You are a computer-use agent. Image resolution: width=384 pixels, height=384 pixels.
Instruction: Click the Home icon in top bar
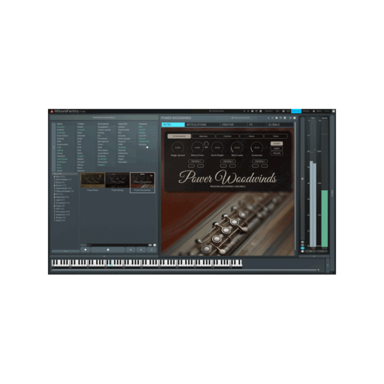point(314,111)
